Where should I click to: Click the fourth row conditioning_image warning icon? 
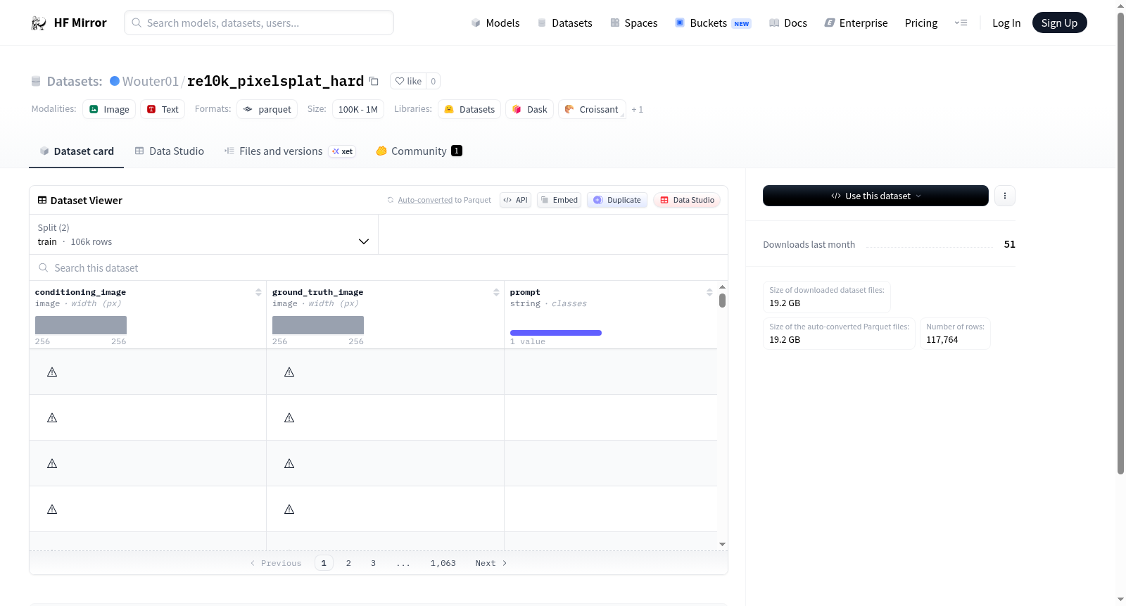tap(52, 509)
